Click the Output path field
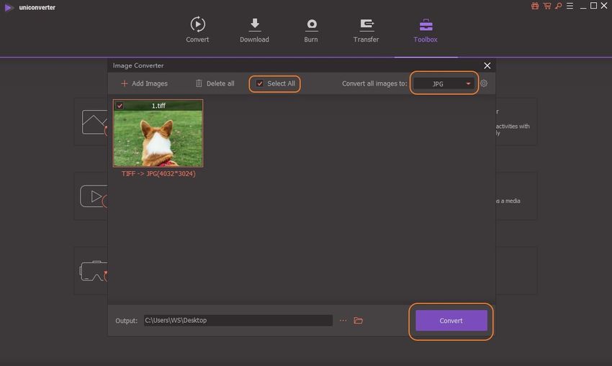This screenshot has height=366, width=612. [x=238, y=321]
